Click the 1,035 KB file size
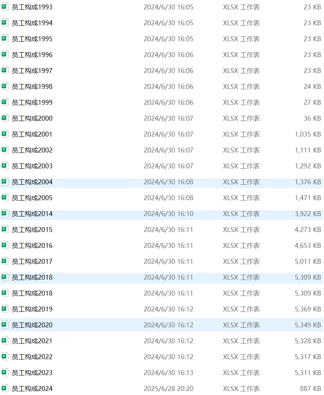324x395 pixels. coord(308,135)
